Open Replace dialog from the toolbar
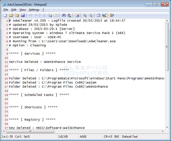The height and width of the screenshot is (141, 171). (69, 16)
